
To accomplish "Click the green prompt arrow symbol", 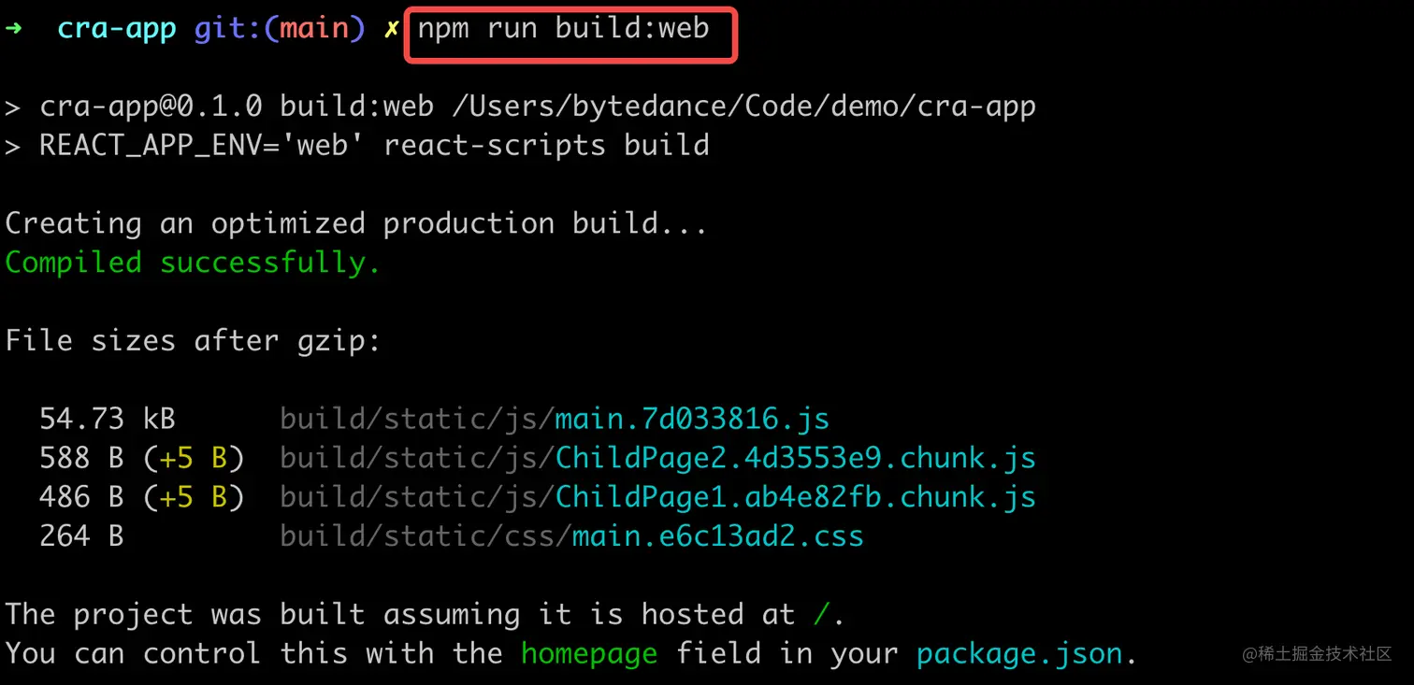I will click(x=13, y=29).
